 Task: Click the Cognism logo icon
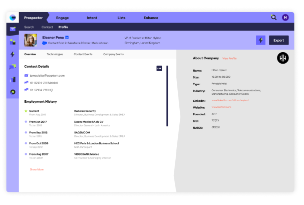point(13,18)
